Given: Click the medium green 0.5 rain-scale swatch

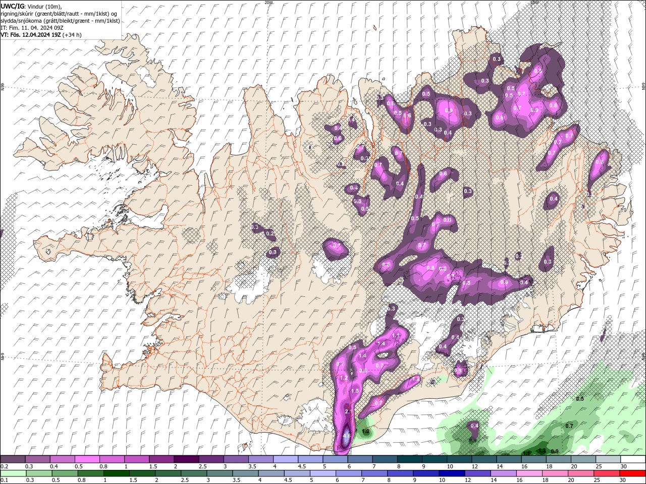Looking at the screenshot, I should [65, 473].
